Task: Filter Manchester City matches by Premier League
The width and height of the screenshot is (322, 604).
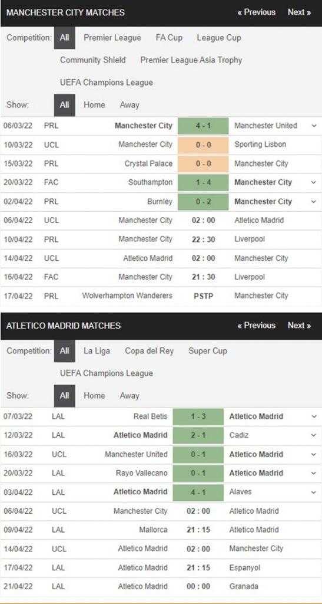Action: (x=112, y=38)
